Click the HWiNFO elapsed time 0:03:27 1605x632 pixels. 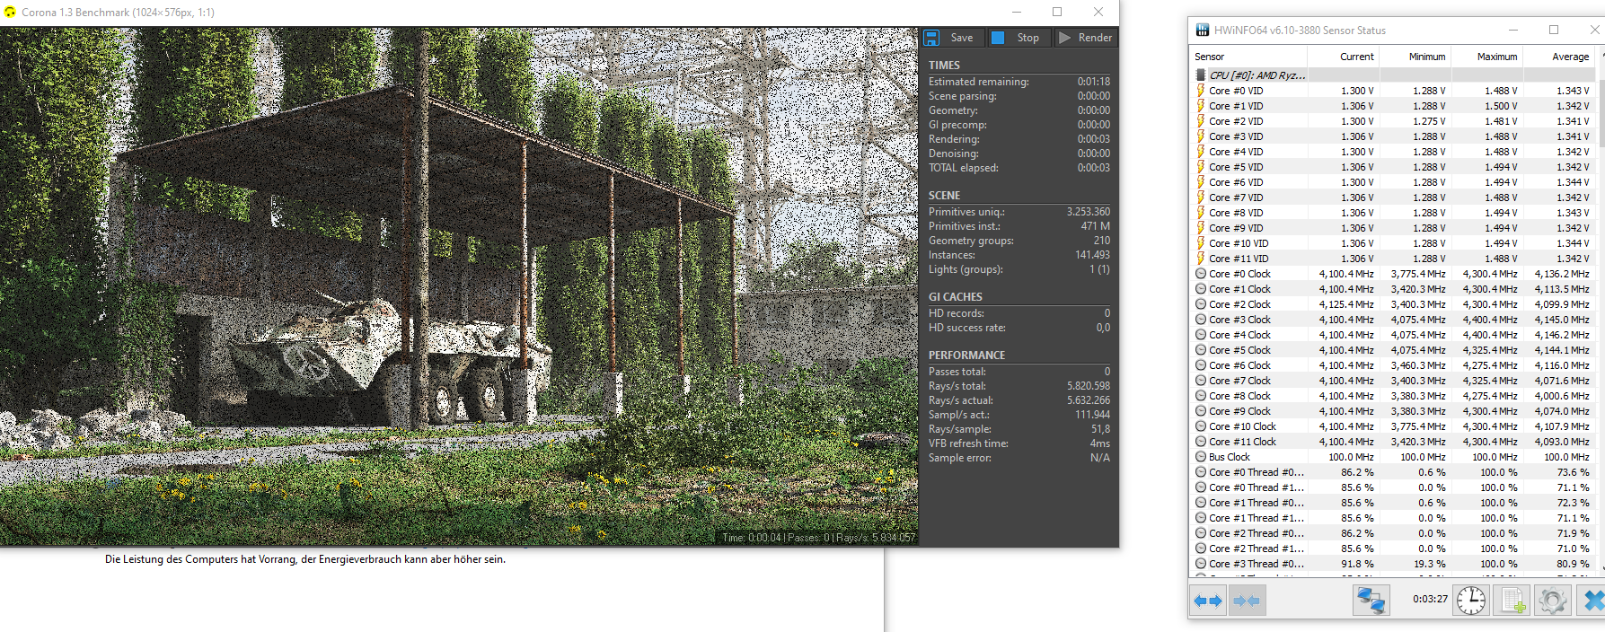pyautogui.click(x=1430, y=599)
